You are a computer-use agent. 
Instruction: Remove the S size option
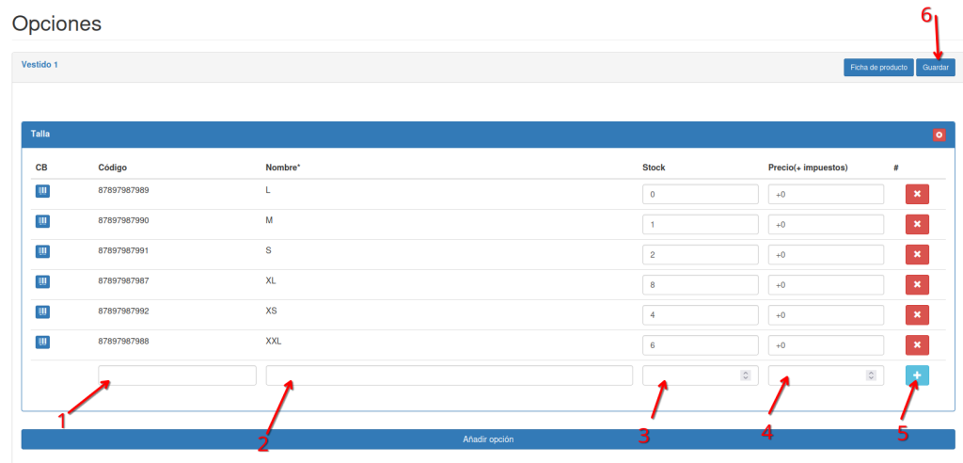(x=916, y=254)
